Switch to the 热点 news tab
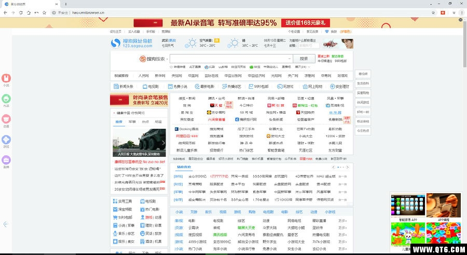The height and width of the screenshot is (255, 467). (145, 122)
